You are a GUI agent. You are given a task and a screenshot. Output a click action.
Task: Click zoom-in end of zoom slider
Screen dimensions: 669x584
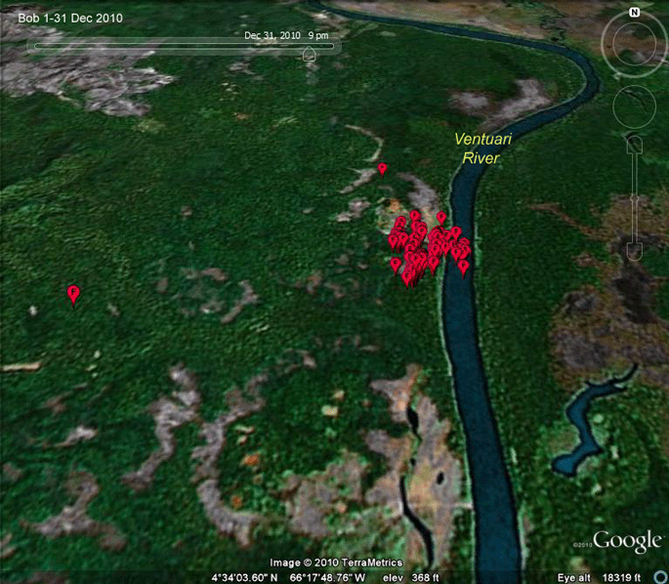click(635, 145)
